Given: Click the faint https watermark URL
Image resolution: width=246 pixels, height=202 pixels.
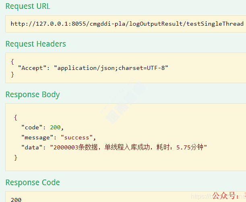Looking at the screenshot, I should coord(200,197).
